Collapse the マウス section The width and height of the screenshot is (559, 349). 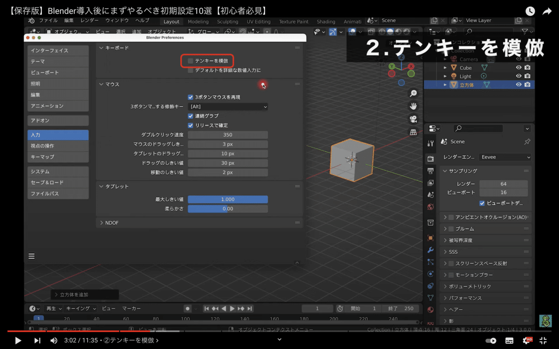[x=102, y=84]
